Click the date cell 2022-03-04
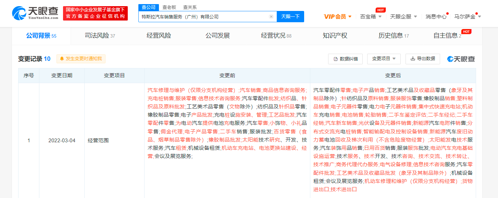The height and width of the screenshot is (198, 498). pos(62,140)
